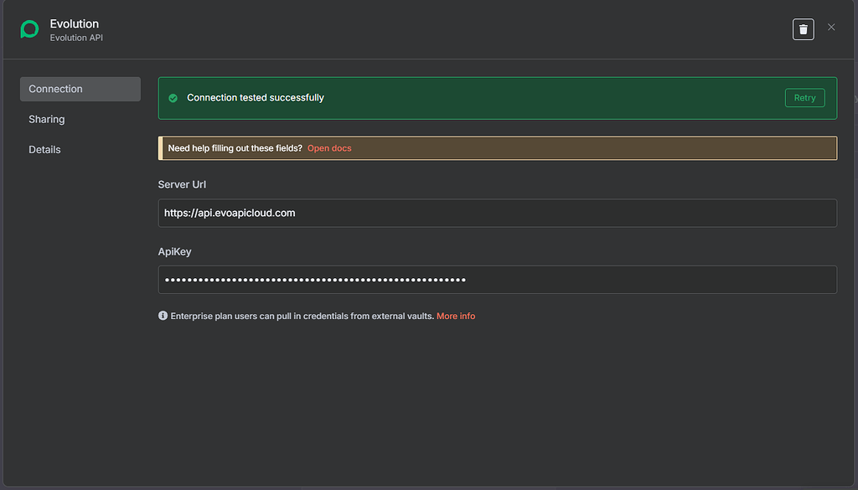
Task: Select the Connection tab
Action: [x=55, y=89]
